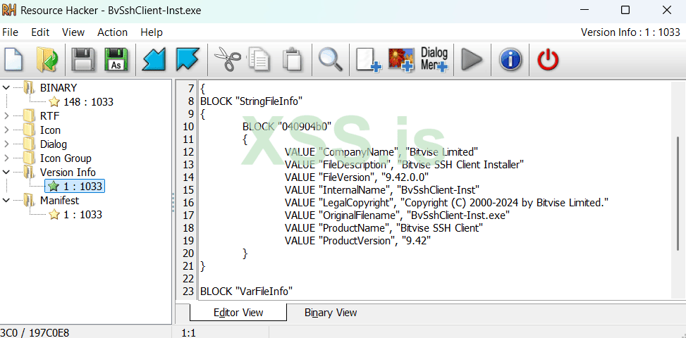Click the red power exit icon
686x338 pixels.
tap(548, 59)
